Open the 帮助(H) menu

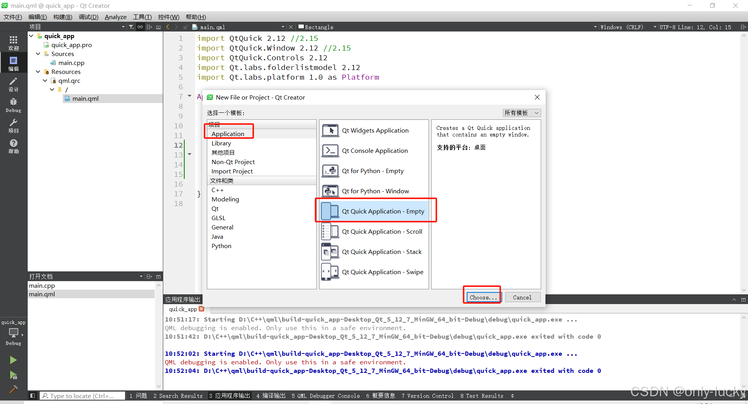pyautogui.click(x=196, y=17)
